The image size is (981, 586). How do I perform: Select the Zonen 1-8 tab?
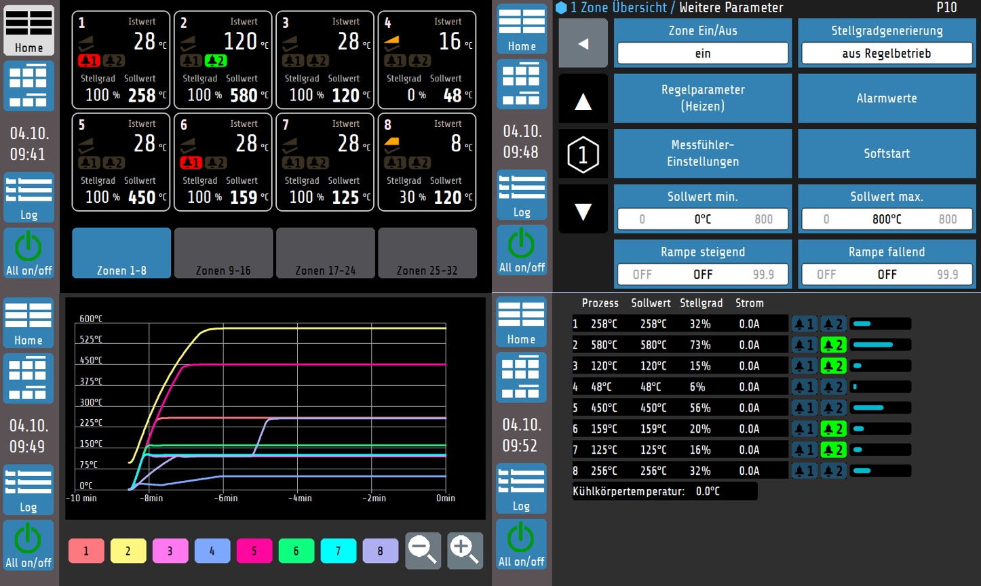pyautogui.click(x=121, y=253)
